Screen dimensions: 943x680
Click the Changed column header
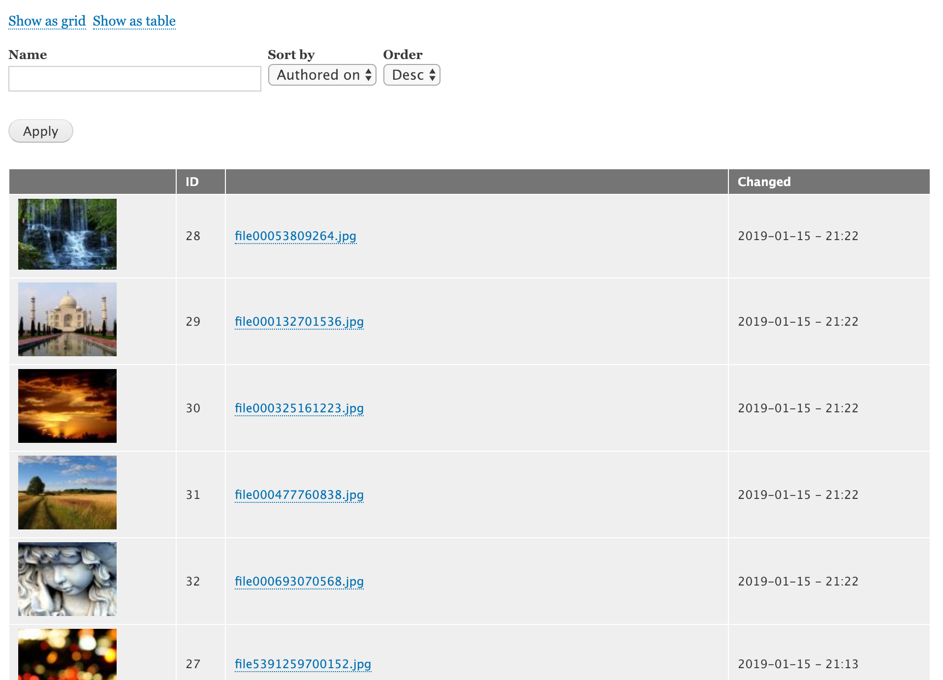[x=763, y=181]
